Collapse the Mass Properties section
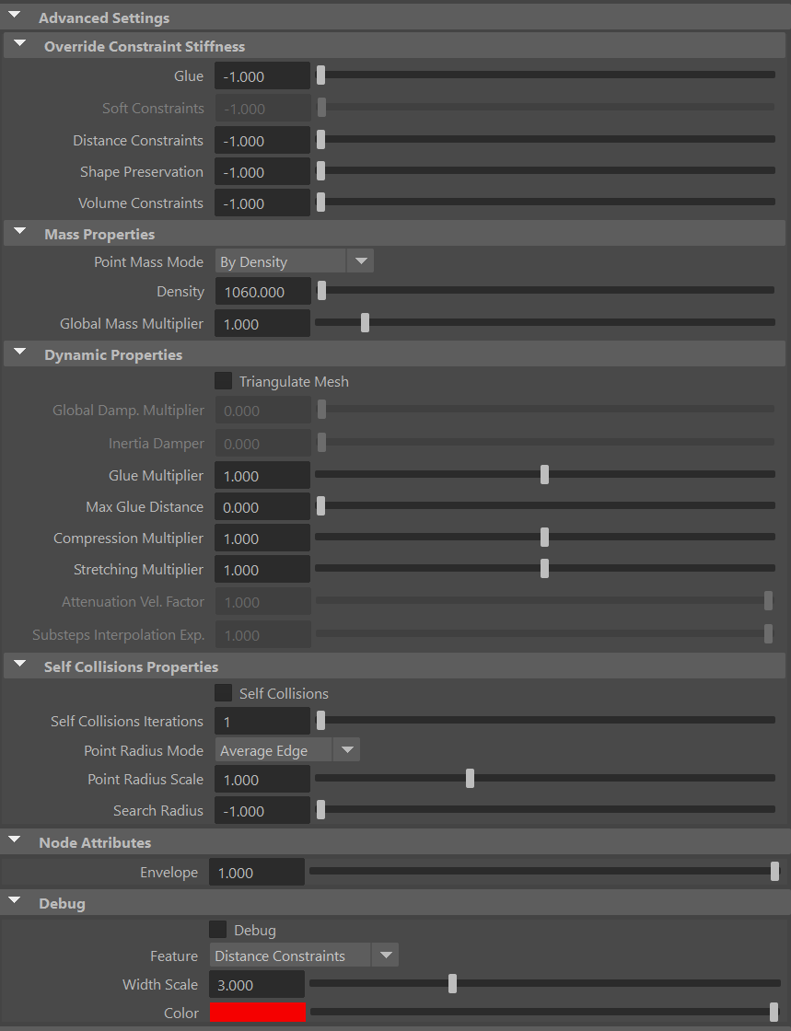The height and width of the screenshot is (1031, 791). [19, 231]
